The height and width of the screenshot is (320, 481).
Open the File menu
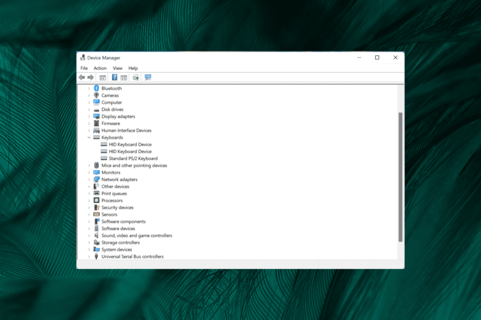pyautogui.click(x=84, y=68)
